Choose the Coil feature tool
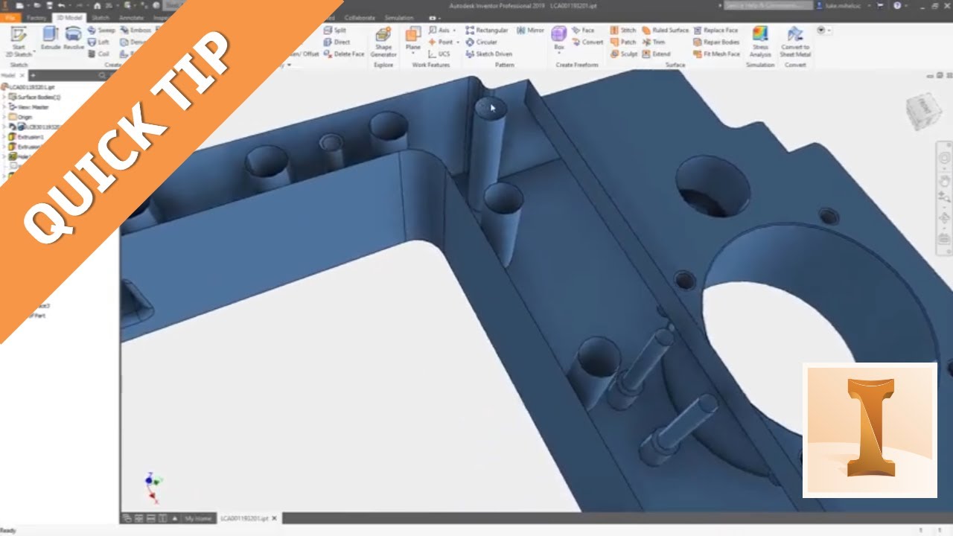This screenshot has height=536, width=953. 99,54
